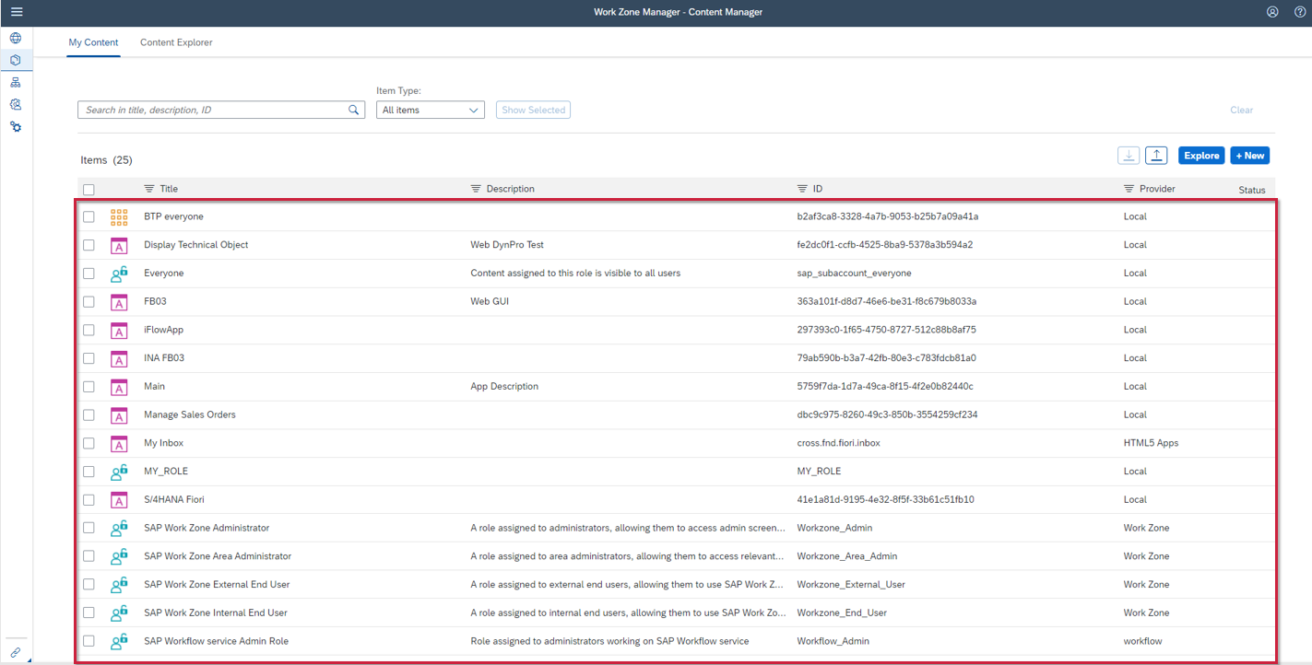Click the workflow provider cell

(x=1142, y=641)
